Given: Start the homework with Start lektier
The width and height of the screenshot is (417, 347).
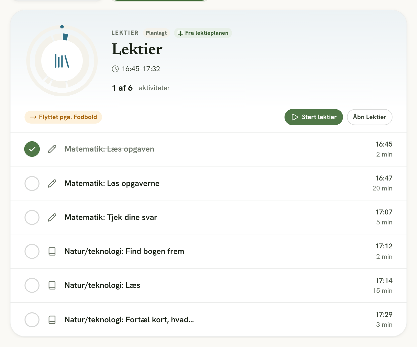Looking at the screenshot, I should (313, 117).
